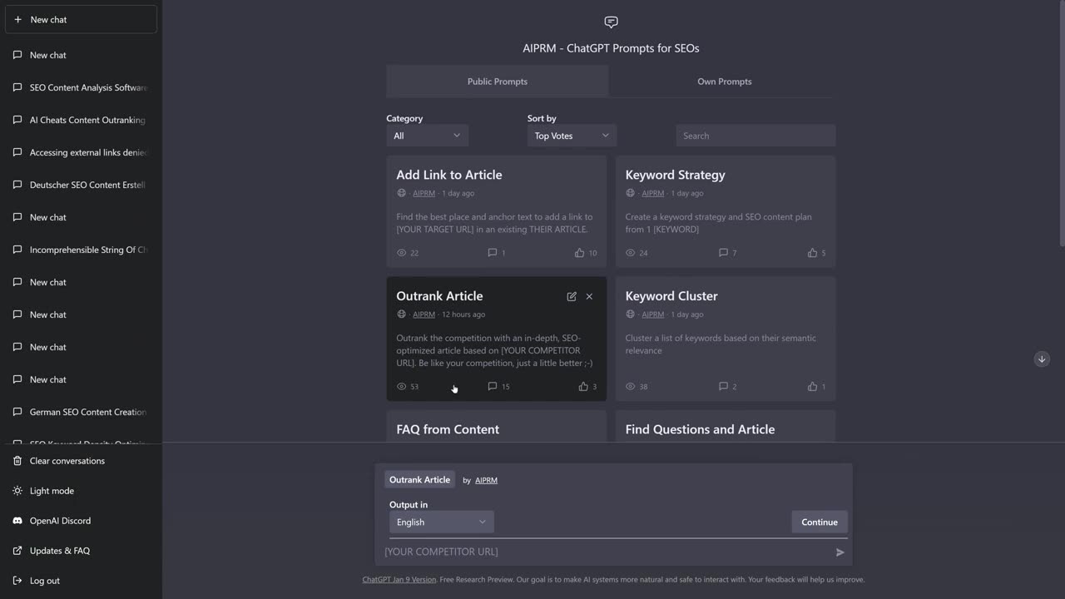Viewport: 1065px width, 599px height.
Task: Select the Add Link to Article prompt card
Action: coord(497,211)
